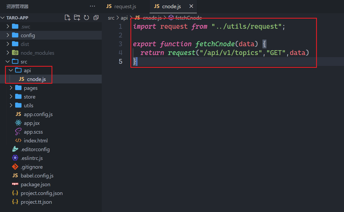Click the HTML icon beside index.html
Viewport: 344px width, 212px height.
pos(18,141)
